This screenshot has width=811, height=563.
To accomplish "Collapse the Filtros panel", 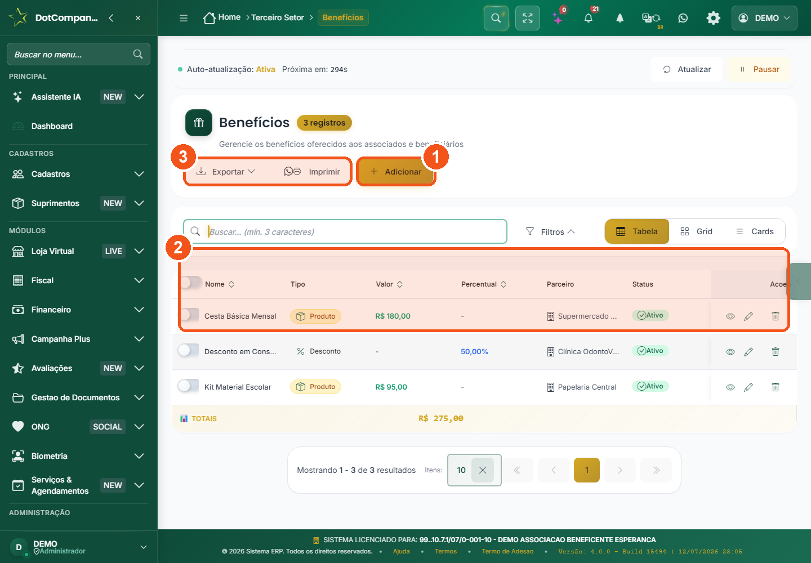I will tap(550, 231).
